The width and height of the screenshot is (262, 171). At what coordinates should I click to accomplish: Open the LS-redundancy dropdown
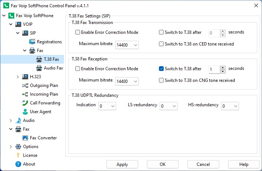point(168,106)
